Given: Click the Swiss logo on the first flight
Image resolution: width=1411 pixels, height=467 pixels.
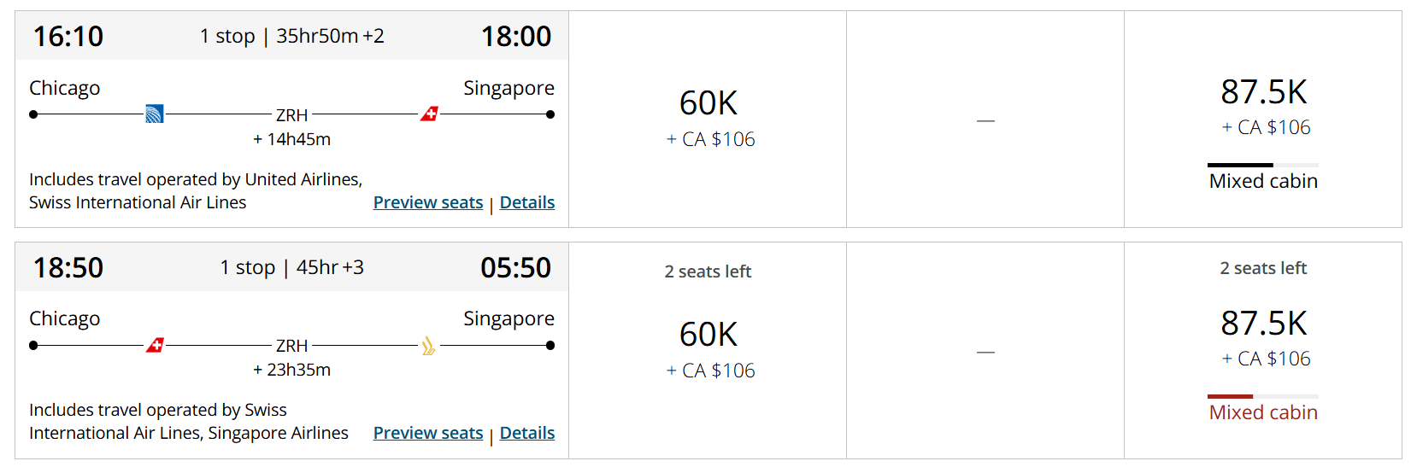Looking at the screenshot, I should click(429, 114).
